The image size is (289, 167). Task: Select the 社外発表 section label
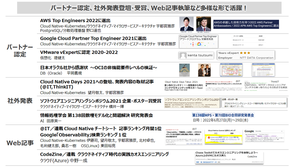[x=20, y=100]
